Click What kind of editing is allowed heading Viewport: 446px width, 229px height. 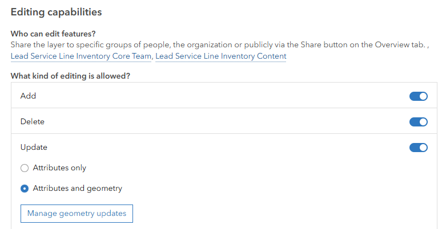coord(70,76)
